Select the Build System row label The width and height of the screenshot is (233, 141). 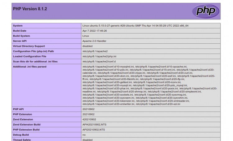tap(21, 36)
